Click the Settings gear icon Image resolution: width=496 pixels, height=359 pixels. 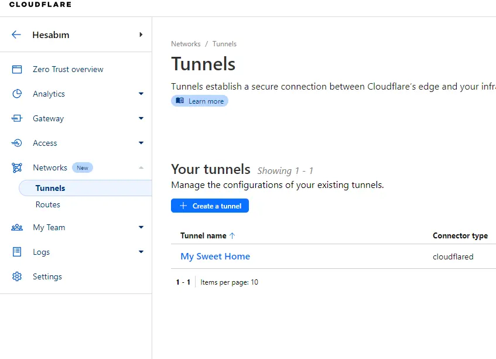pyautogui.click(x=17, y=276)
